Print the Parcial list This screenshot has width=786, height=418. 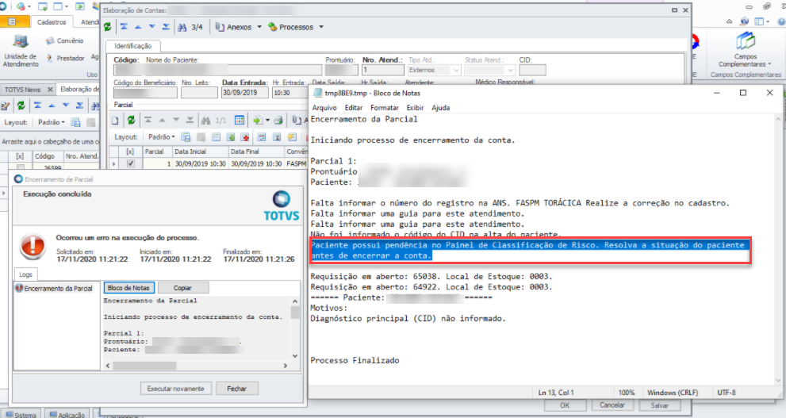278,121
